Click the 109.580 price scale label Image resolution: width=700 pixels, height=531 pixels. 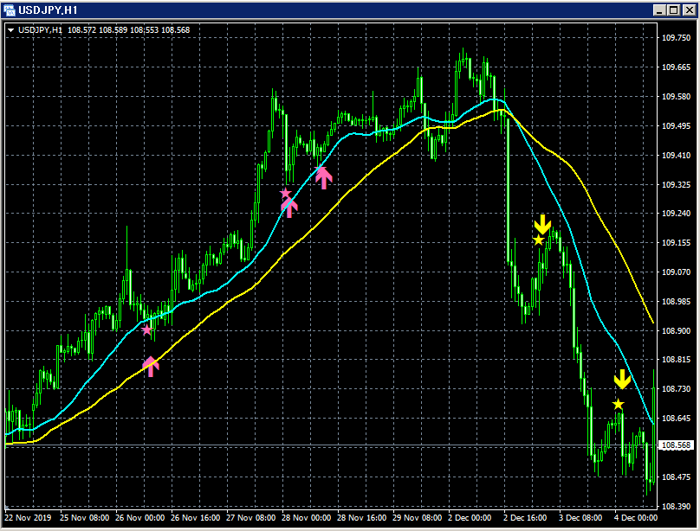pos(676,97)
